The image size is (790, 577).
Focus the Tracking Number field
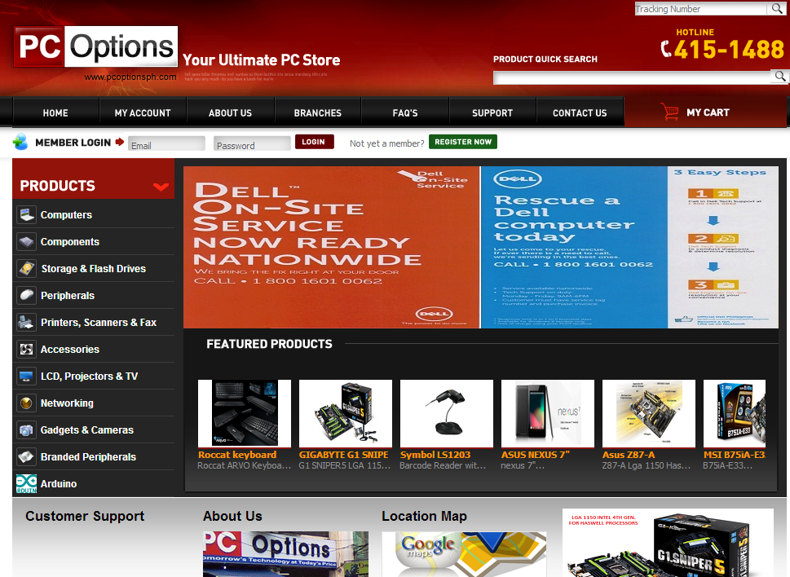click(x=702, y=9)
